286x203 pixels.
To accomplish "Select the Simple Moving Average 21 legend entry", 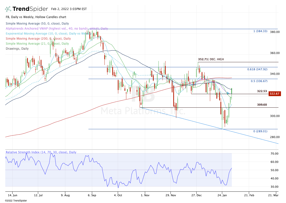I will tap(37, 44).
